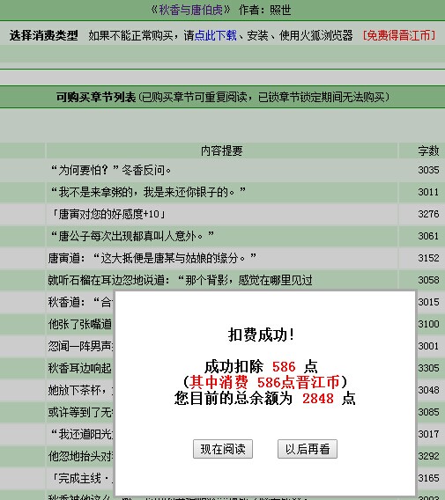The image size is (445, 500).
Task: Open the 点此下载 download link
Action: [x=216, y=35]
